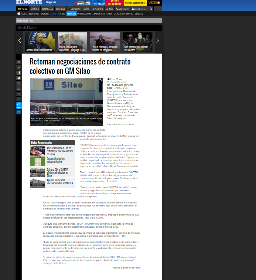
Task: Open the Esquelas section
Action: click(74, 9)
